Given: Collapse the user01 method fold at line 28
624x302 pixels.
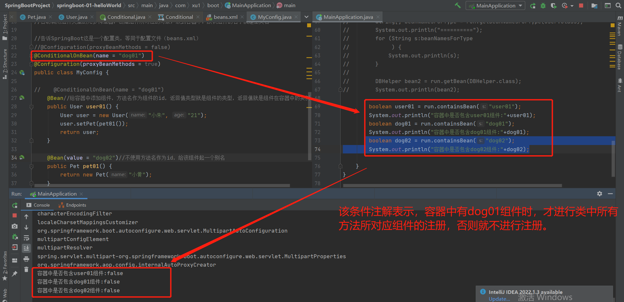Looking at the screenshot, I should click(32, 106).
